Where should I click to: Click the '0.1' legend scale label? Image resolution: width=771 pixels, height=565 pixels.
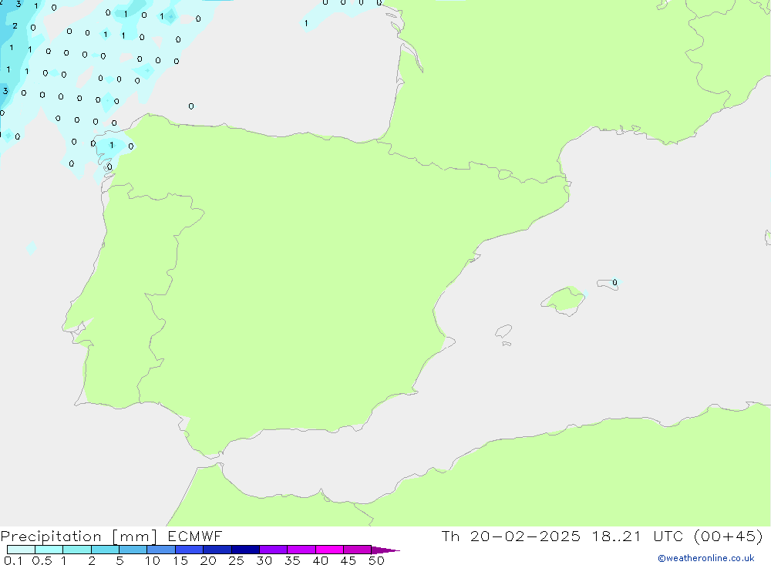click(13, 560)
